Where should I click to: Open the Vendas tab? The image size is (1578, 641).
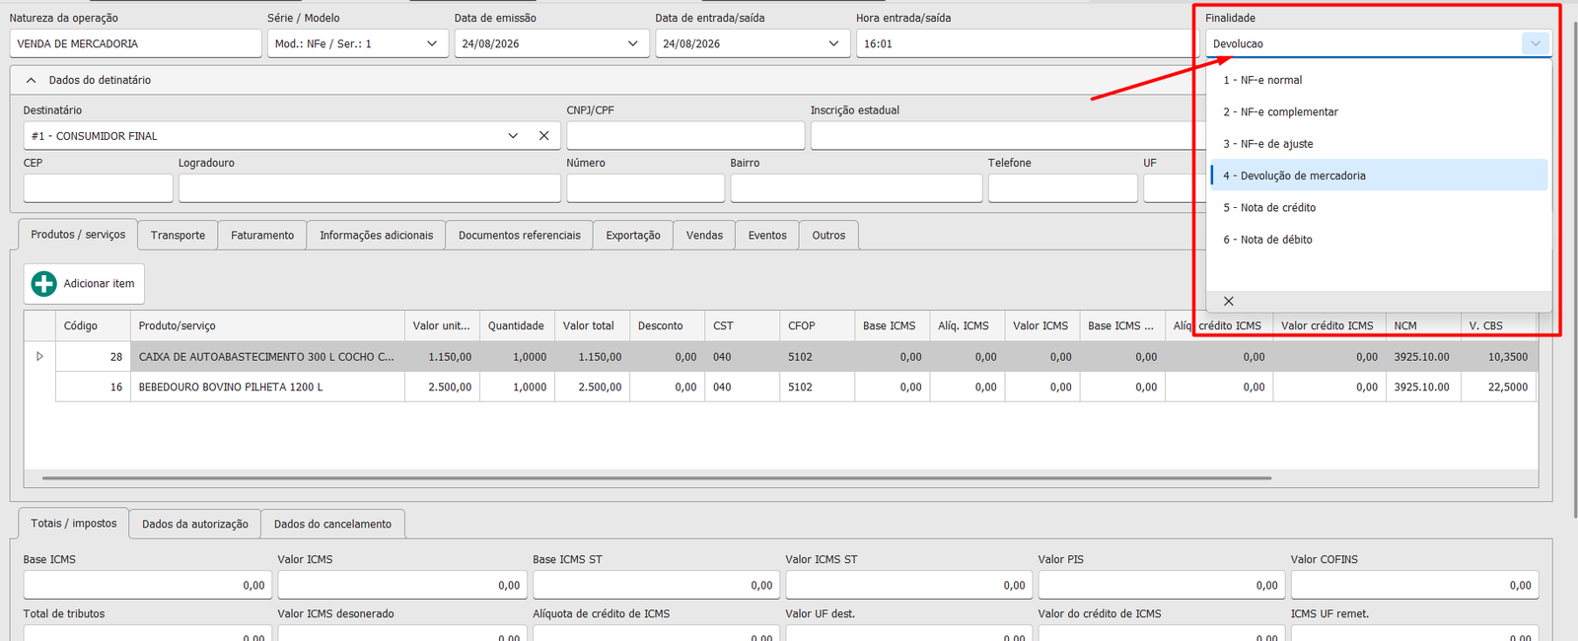[x=704, y=235]
